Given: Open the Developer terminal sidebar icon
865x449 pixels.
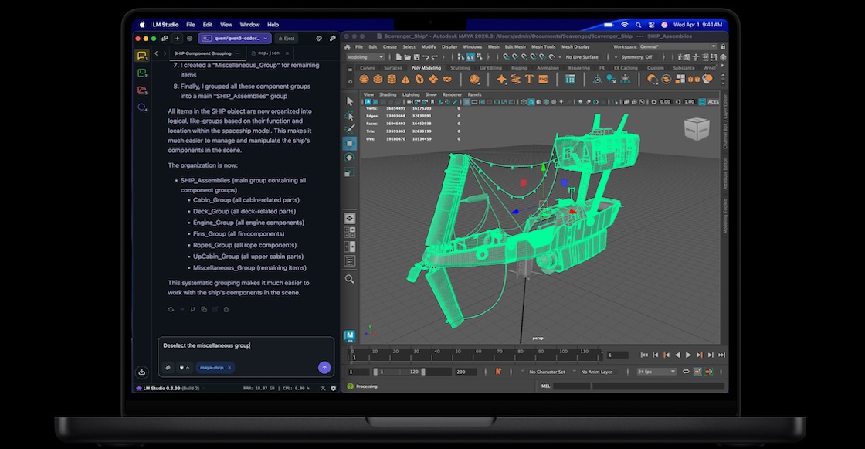Looking at the screenshot, I should (142, 73).
